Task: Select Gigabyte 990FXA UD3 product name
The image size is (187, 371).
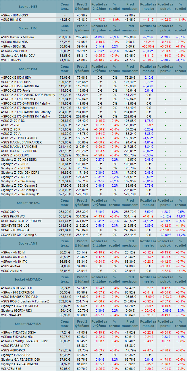Action: point(16,311)
